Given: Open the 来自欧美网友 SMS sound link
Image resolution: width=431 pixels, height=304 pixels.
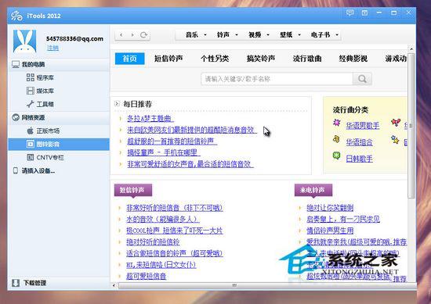Looking at the screenshot, I should pos(192,130).
